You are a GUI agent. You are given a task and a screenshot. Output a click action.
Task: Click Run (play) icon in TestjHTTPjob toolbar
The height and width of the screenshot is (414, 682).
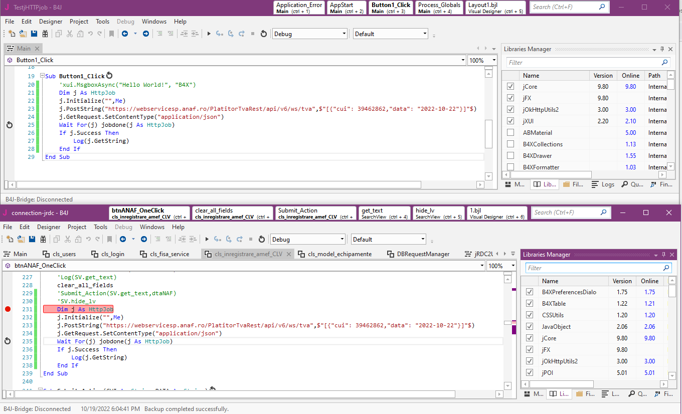[209, 34]
